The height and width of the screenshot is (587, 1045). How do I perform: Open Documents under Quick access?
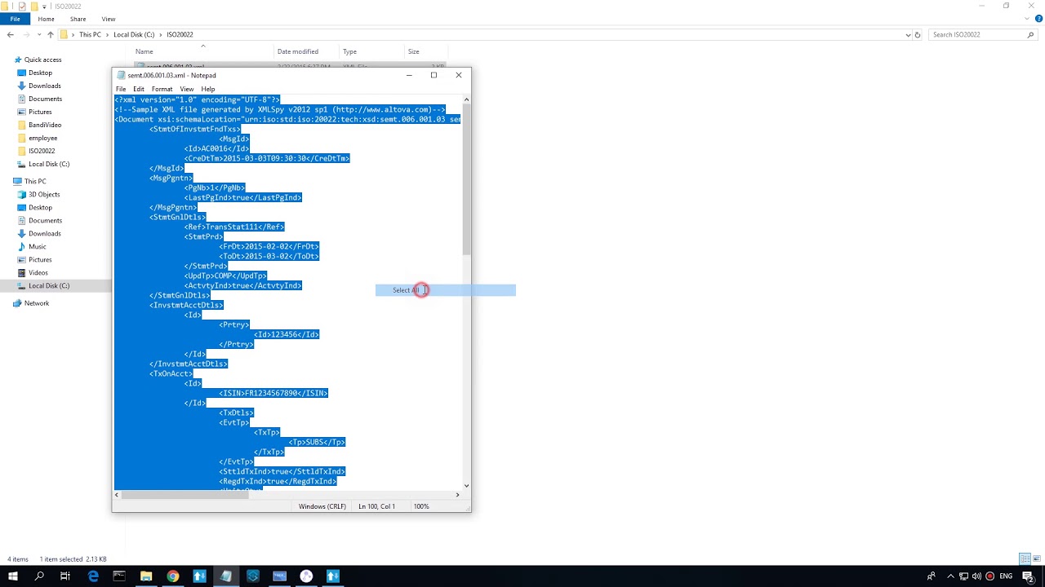tap(45, 99)
